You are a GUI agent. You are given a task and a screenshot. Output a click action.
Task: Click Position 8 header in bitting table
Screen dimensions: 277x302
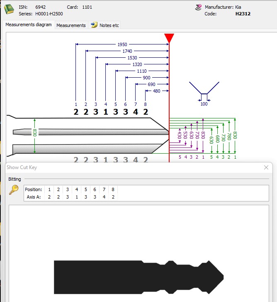[113, 189]
